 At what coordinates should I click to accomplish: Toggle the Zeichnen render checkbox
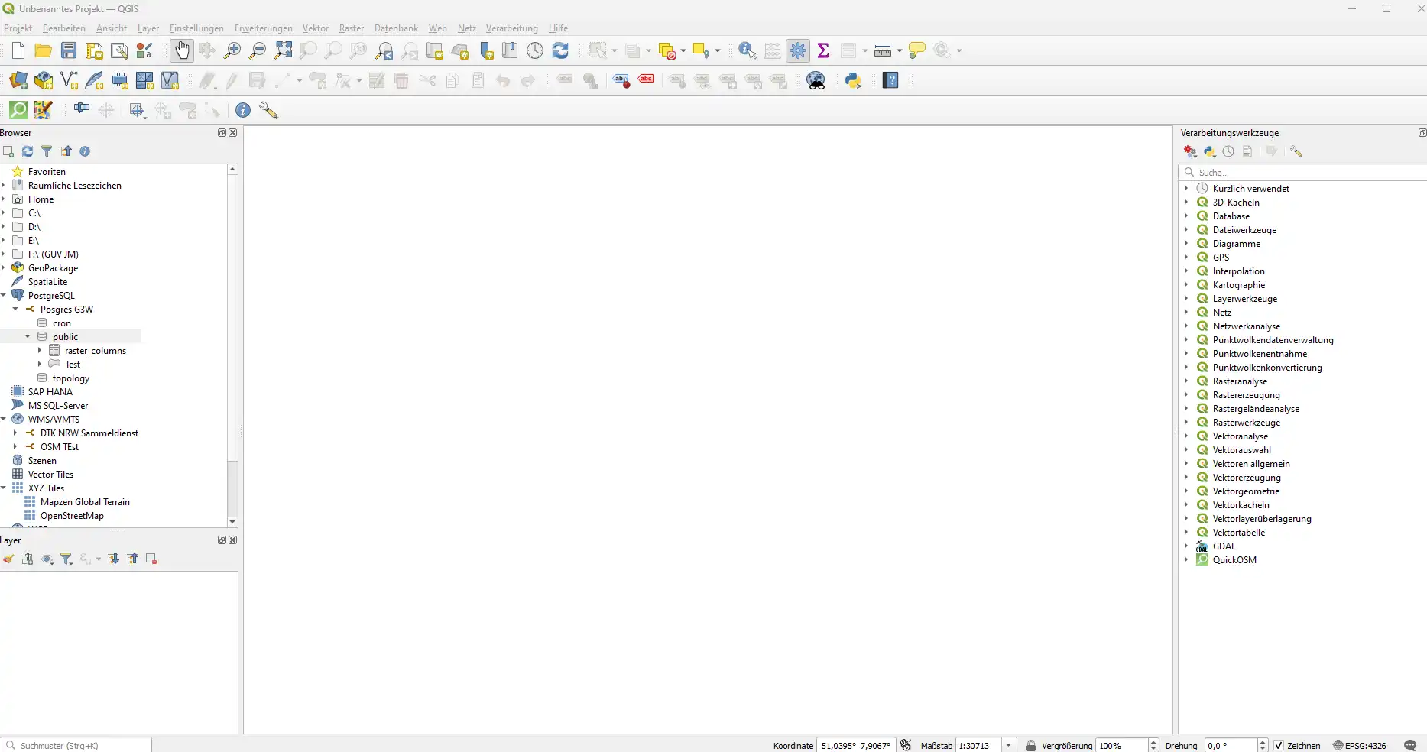1279,745
